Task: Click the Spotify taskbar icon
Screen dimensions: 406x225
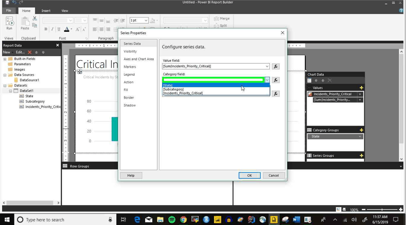Action: [x=172, y=220]
